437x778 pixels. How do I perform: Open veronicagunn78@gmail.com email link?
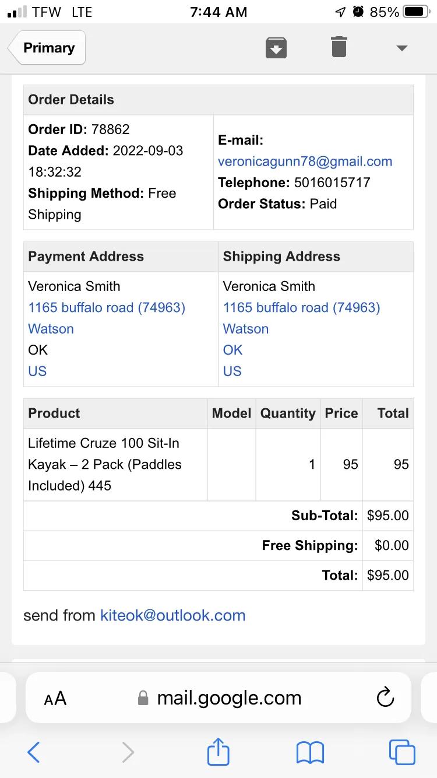pos(305,162)
